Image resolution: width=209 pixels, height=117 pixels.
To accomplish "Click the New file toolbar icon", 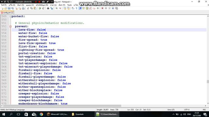I will tap(2, 8).
